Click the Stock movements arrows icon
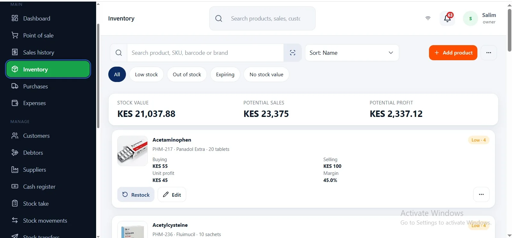 (15, 220)
